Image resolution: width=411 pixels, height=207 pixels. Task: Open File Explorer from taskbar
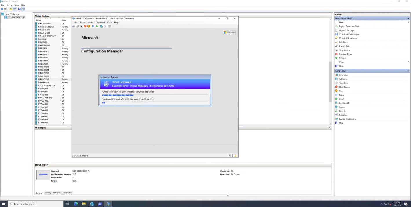(84, 204)
